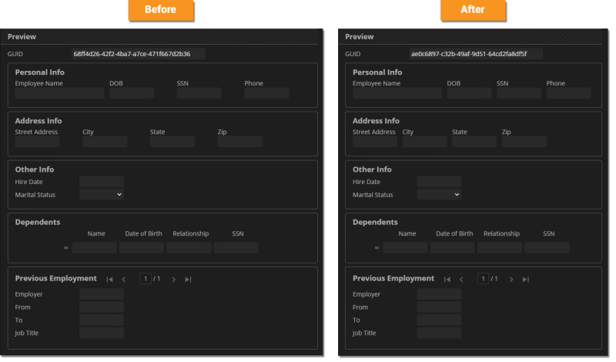Click Dependents row drag handle in Before panel
Screen dimensions: 616x362
(66, 248)
